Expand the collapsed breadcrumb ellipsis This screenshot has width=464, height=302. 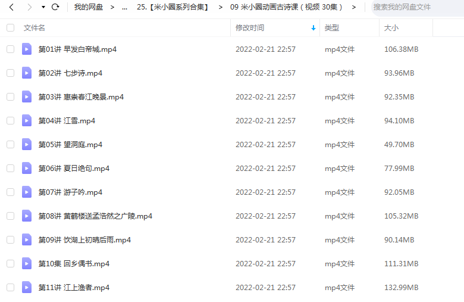(x=124, y=8)
